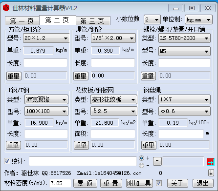Open the LS 5780-2000 类型 dropdown
Screen dimensions: 218x191
184,38
